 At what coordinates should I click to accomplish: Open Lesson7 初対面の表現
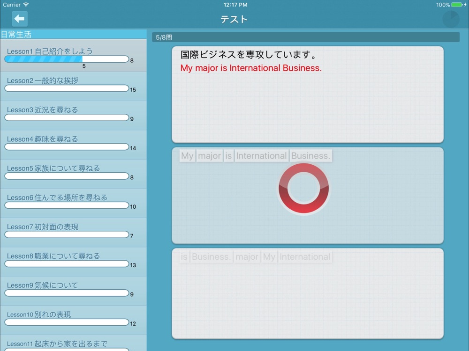pos(73,233)
